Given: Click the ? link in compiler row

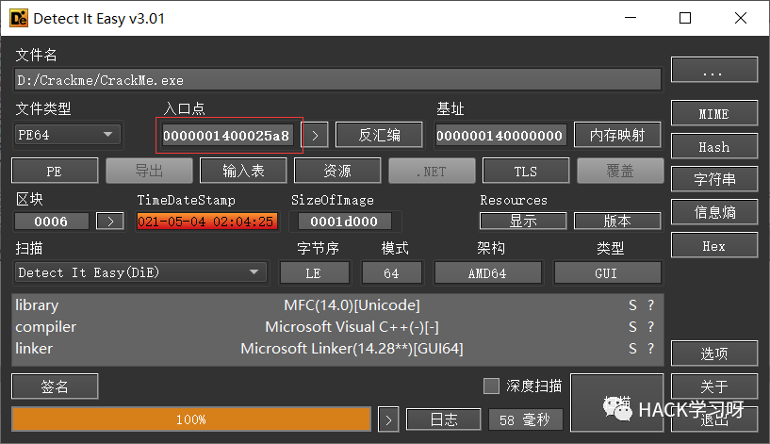Looking at the screenshot, I should point(650,326).
